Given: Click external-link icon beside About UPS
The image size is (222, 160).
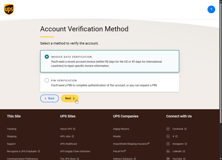Looking at the screenshot, I should coord(74,129).
